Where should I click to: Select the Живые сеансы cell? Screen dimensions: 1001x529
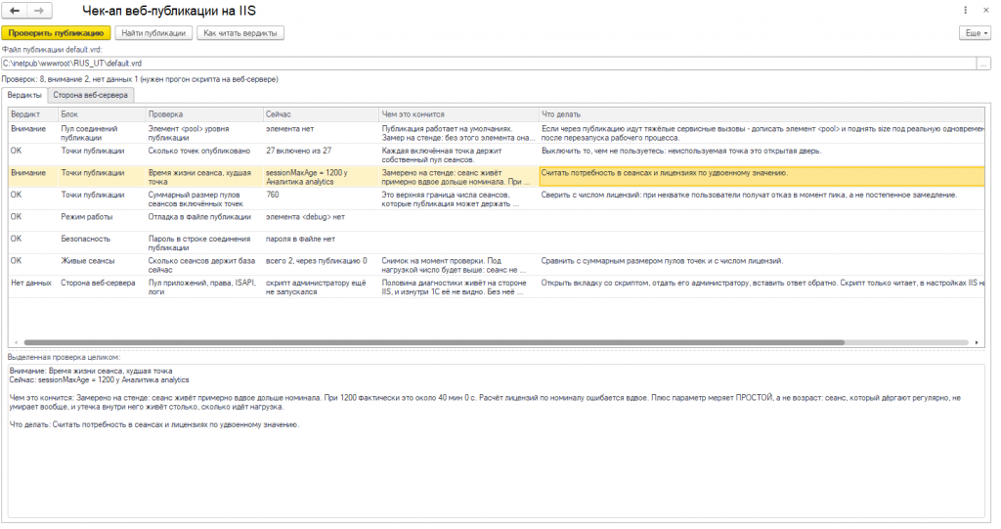[102, 264]
